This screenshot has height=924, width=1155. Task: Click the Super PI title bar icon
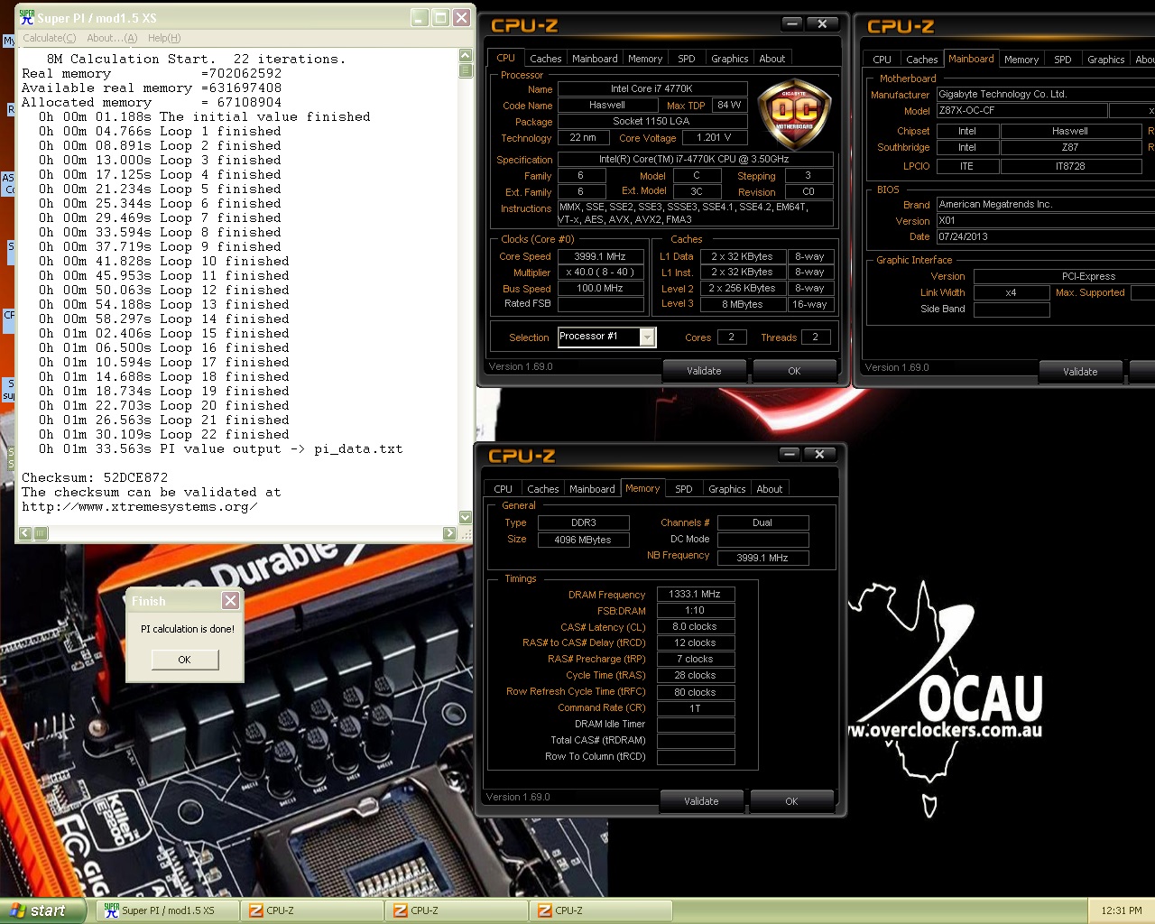[26, 17]
